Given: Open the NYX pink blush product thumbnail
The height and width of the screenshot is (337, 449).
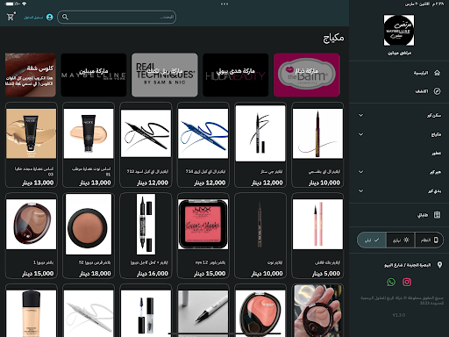Looking at the screenshot, I should click(x=203, y=224).
